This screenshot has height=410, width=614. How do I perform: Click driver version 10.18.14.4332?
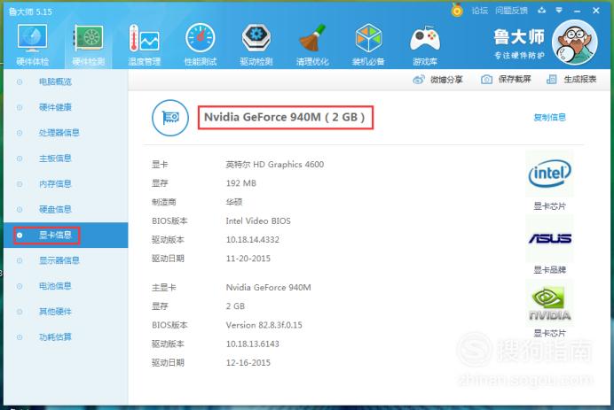pyautogui.click(x=253, y=240)
